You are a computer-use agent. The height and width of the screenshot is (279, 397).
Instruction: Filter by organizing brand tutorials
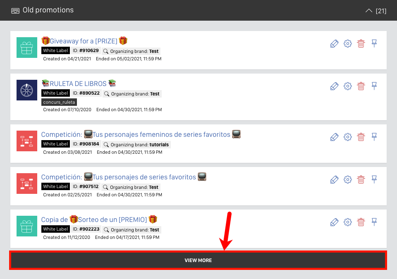(x=136, y=145)
